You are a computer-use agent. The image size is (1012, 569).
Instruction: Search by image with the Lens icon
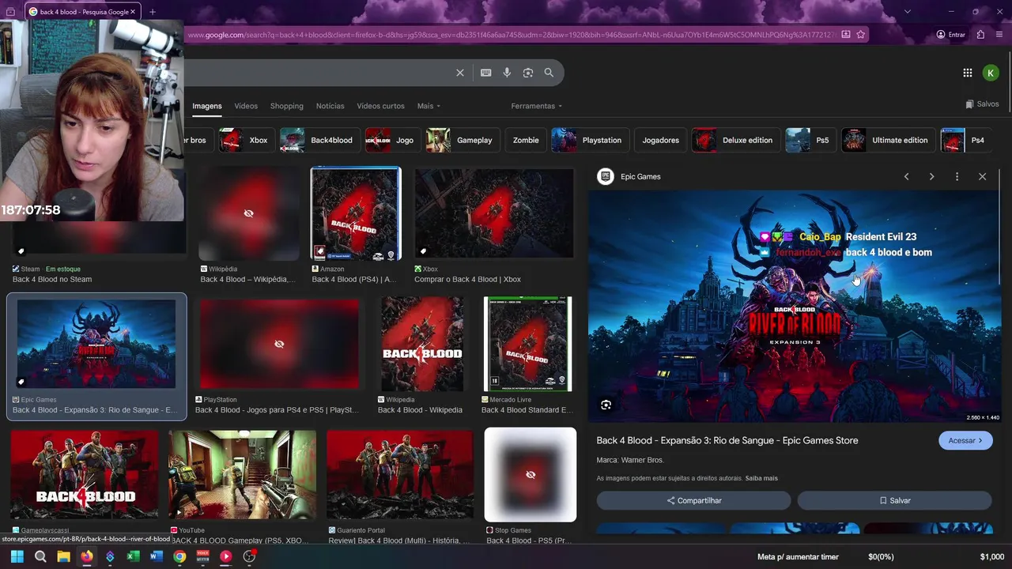click(528, 73)
